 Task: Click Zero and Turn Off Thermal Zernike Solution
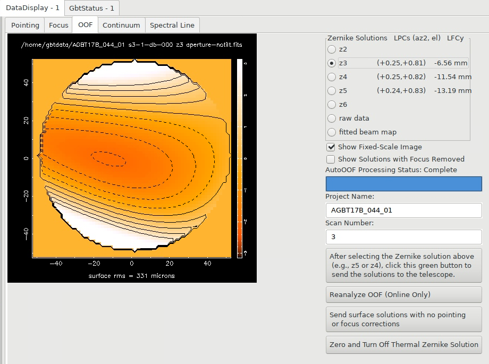point(404,345)
